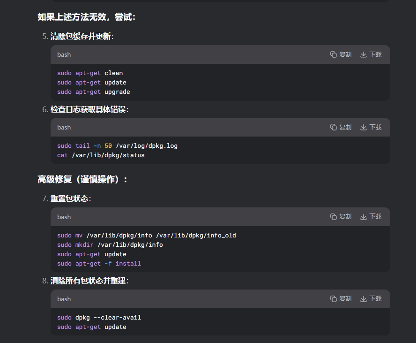This screenshot has height=343, width=416.
Task: Copy the dpkg --clear-avail code block
Action: click(341, 299)
